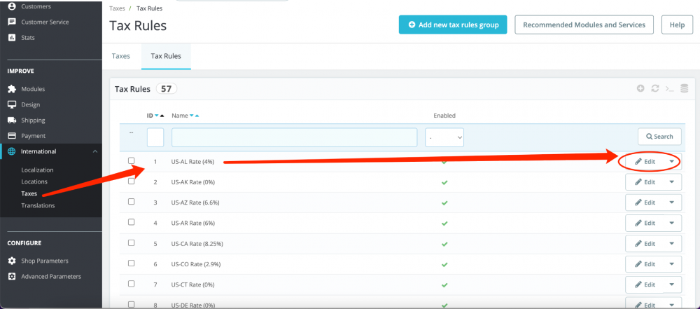Click the add new plus icon in panel header
The width and height of the screenshot is (700, 309).
point(640,88)
